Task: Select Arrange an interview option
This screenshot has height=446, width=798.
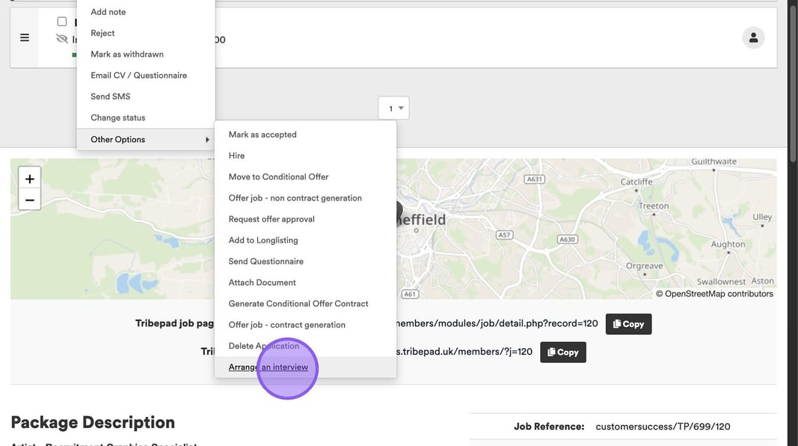Action: click(x=268, y=367)
